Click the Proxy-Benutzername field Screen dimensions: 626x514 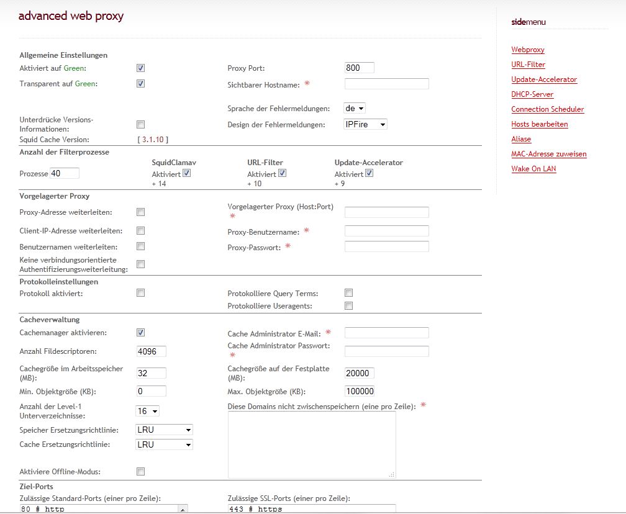tap(387, 231)
